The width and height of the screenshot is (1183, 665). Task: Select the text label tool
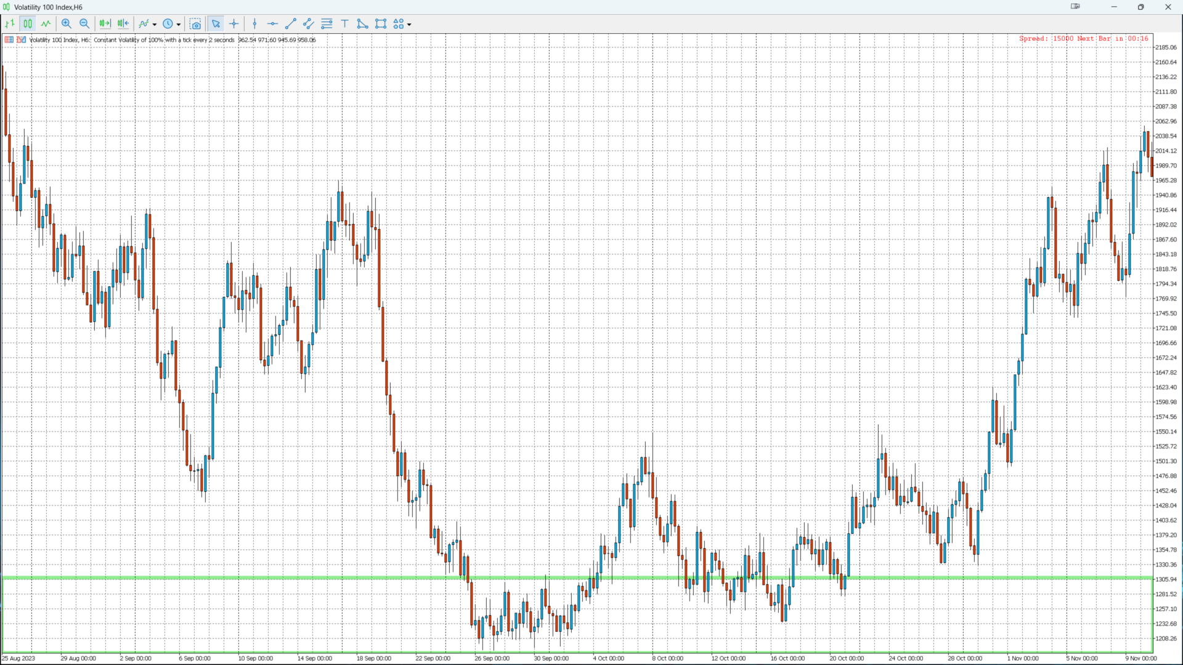pos(345,24)
